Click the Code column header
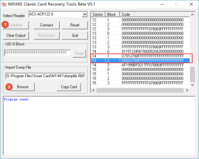 click(154, 14)
